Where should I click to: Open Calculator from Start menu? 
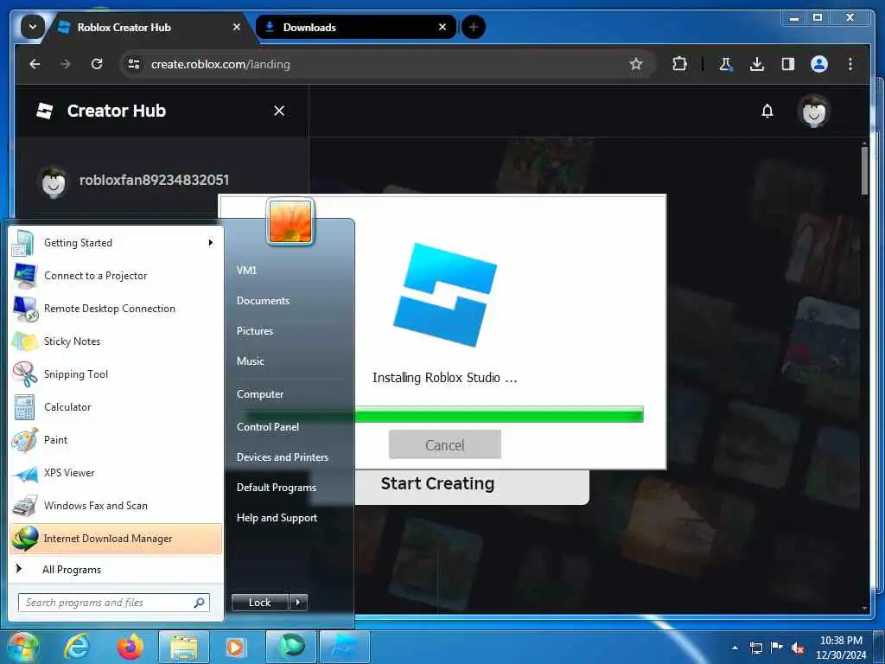point(116,407)
